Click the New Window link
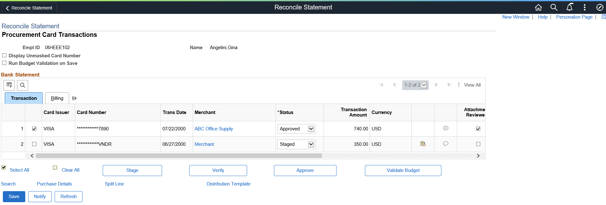The image size is (606, 205). (516, 17)
